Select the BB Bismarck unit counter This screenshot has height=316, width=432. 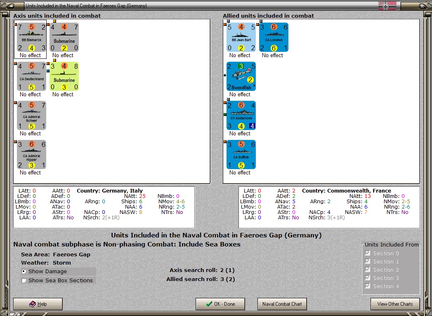(x=31, y=37)
